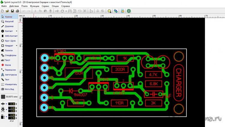Activate the Автотрасса autoroute tool
Screen dimensions: 225x127
pyautogui.click(x=10, y=74)
